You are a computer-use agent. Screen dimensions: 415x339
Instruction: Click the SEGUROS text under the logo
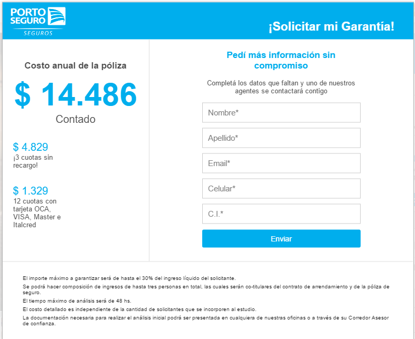(x=38, y=33)
